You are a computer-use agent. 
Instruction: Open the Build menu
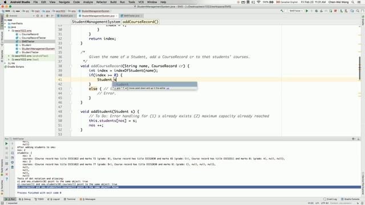[x=113, y=2]
